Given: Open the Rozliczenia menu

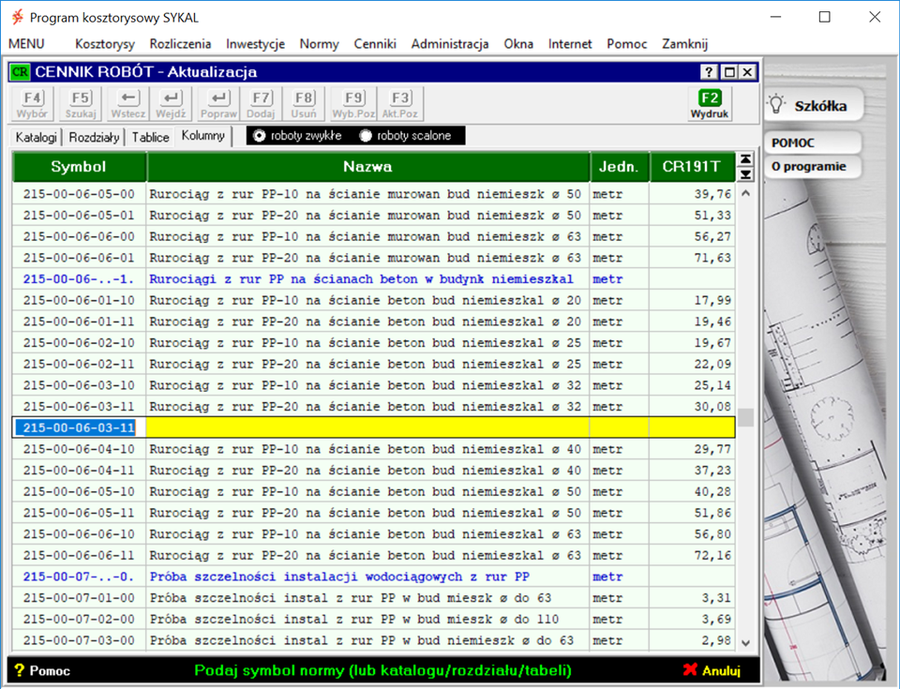Looking at the screenshot, I should (180, 44).
